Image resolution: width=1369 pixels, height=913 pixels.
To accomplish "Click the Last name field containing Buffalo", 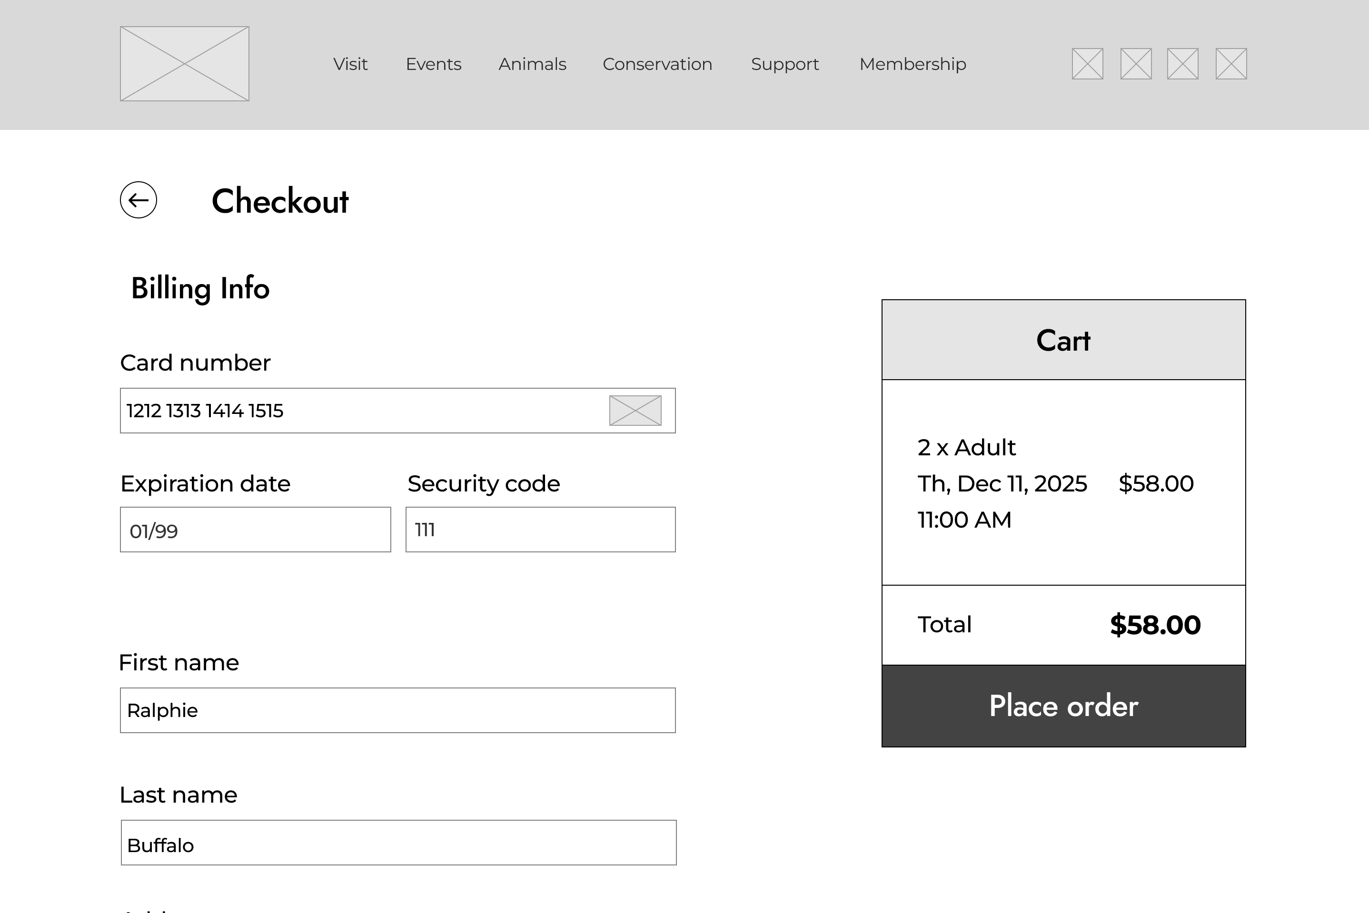I will pyautogui.click(x=398, y=843).
